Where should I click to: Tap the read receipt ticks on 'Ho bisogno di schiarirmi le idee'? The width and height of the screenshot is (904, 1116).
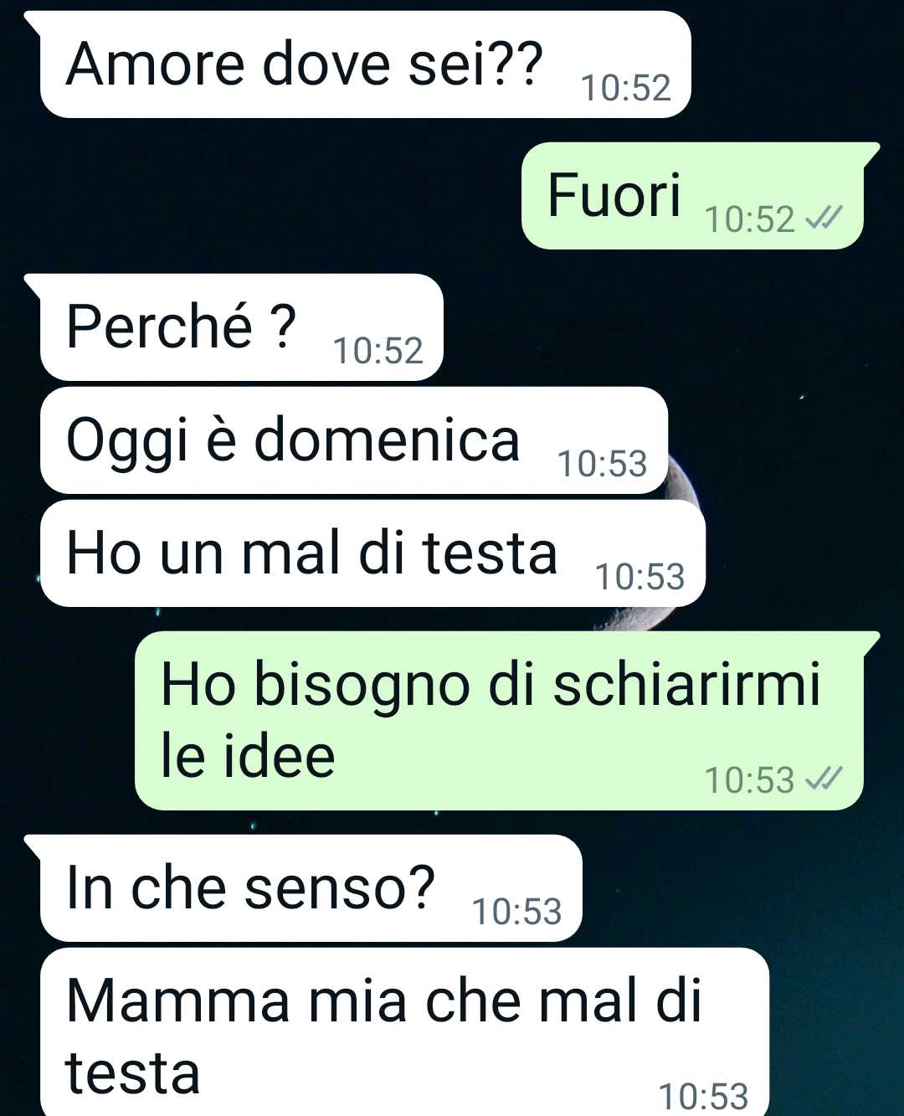click(x=823, y=779)
